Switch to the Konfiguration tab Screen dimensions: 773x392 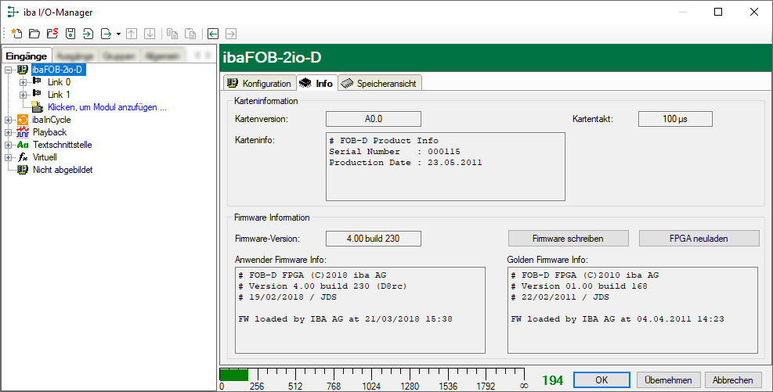coord(259,83)
